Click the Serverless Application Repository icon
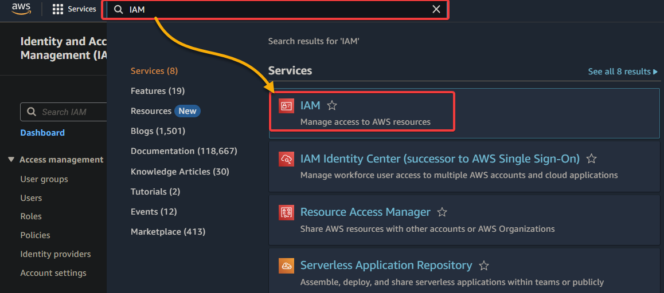Image resolution: width=664 pixels, height=293 pixels. click(x=286, y=266)
